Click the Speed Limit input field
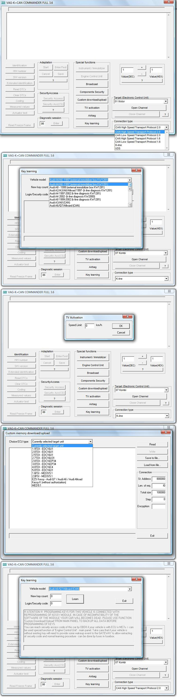177x697 pixels. [x=89, y=326]
